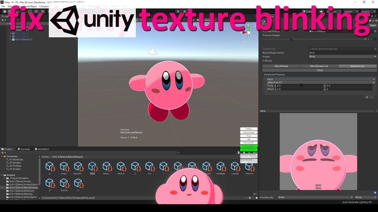The width and height of the screenshot is (378, 212).
Task: Open the Account dropdown
Action: coord(334,11)
